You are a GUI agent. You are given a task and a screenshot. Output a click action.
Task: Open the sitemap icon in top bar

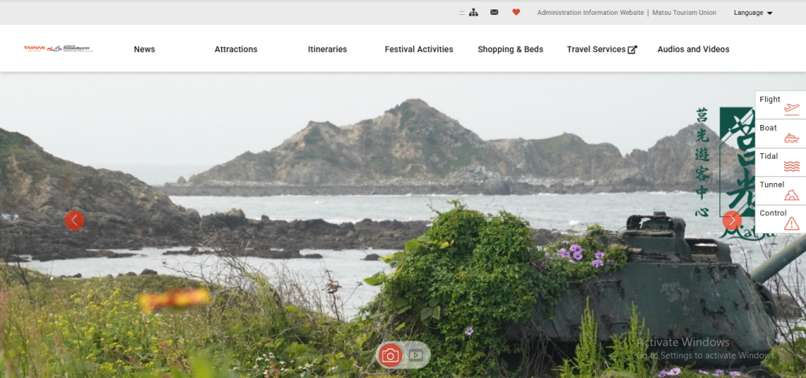tap(474, 13)
